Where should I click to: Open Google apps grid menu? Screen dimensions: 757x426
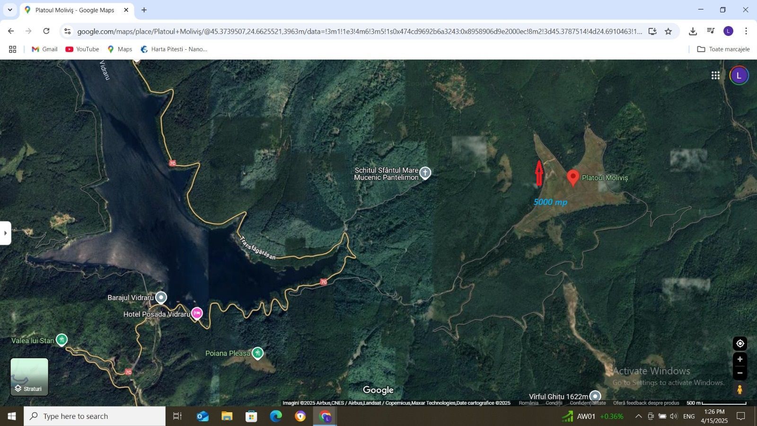pos(715,76)
